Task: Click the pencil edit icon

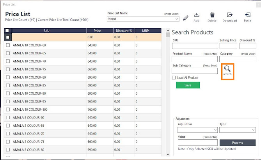Action: [186, 18]
